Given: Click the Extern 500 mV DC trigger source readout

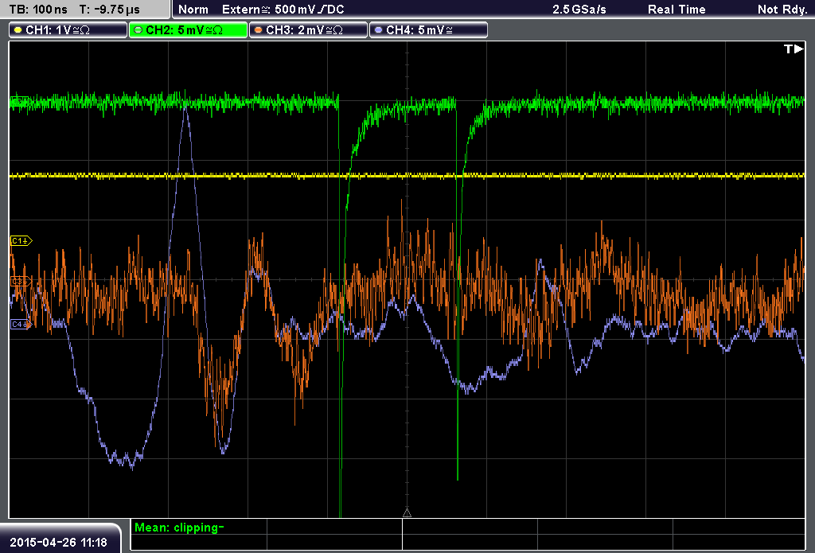Looking at the screenshot, I should [283, 10].
